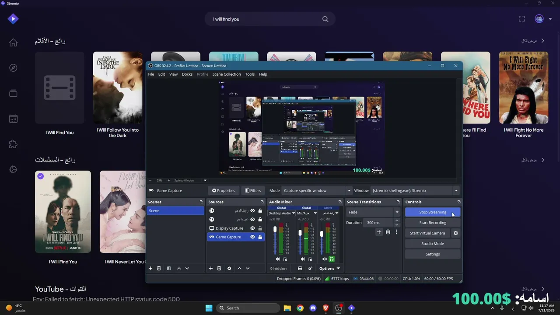Open the Discord icon on the taskbar
This screenshot has width=560, height=315.
click(x=313, y=308)
